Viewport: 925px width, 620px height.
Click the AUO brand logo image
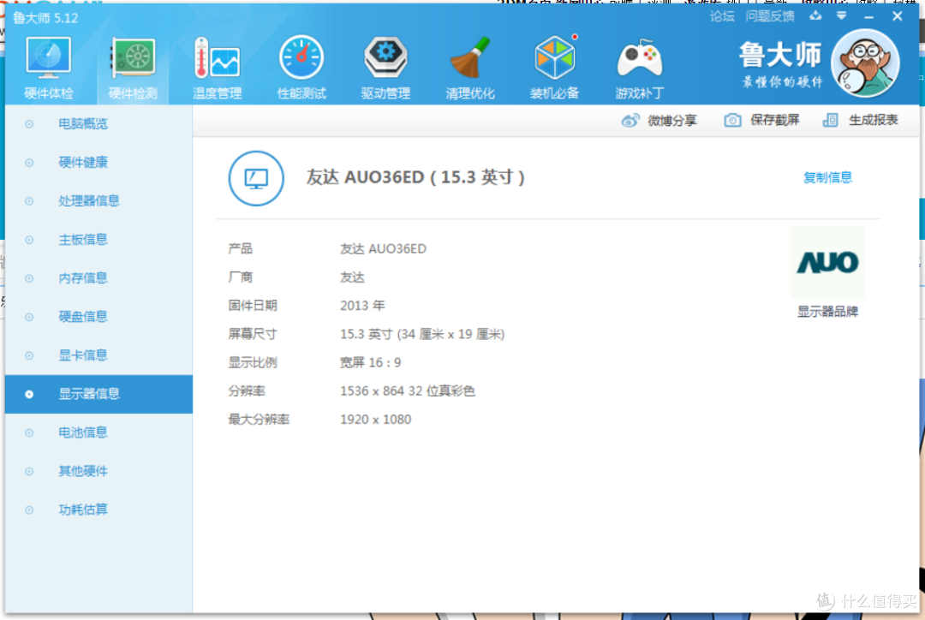coord(827,262)
